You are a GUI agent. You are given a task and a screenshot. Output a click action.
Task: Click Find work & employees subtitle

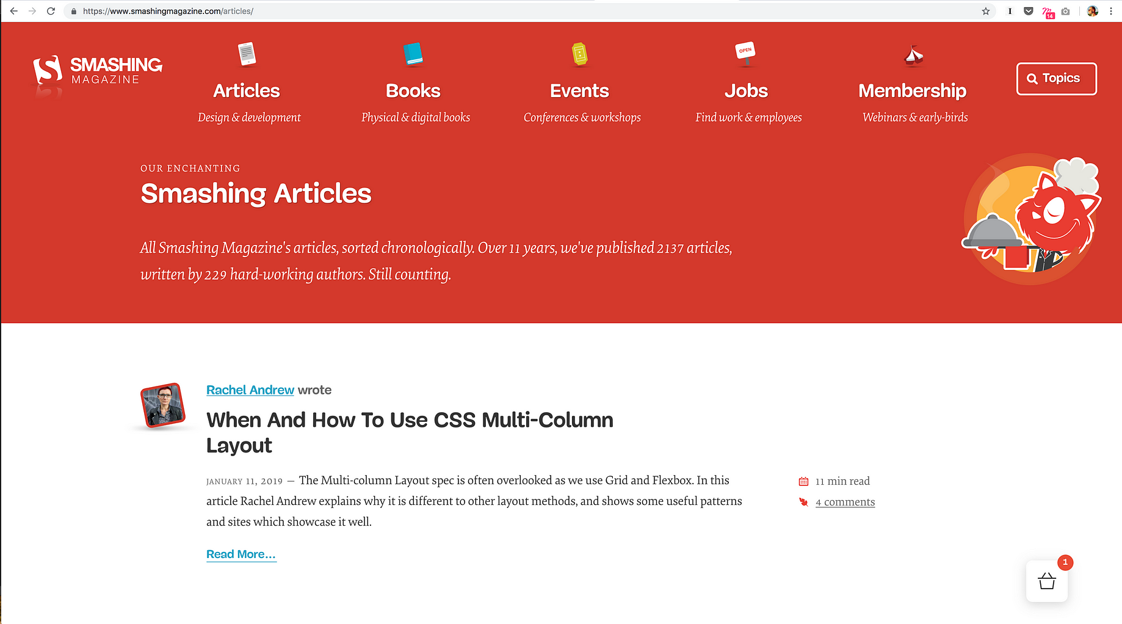748,117
